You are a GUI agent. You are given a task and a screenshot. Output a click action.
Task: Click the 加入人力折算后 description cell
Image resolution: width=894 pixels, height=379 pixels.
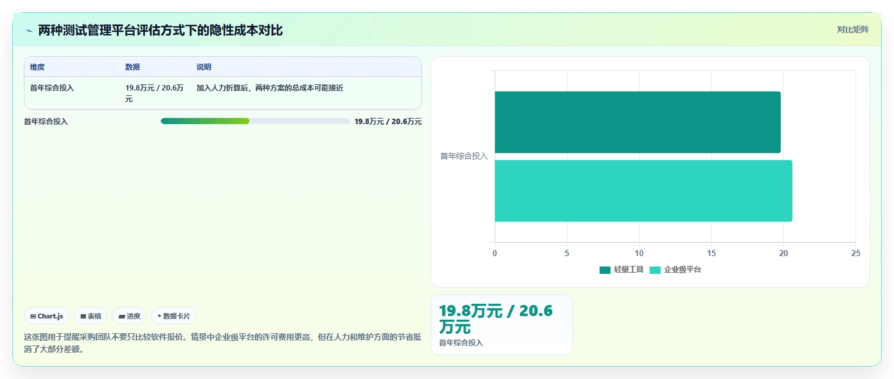click(270, 88)
